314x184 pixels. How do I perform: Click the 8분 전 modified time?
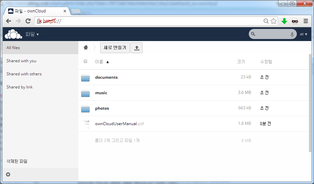(265, 124)
